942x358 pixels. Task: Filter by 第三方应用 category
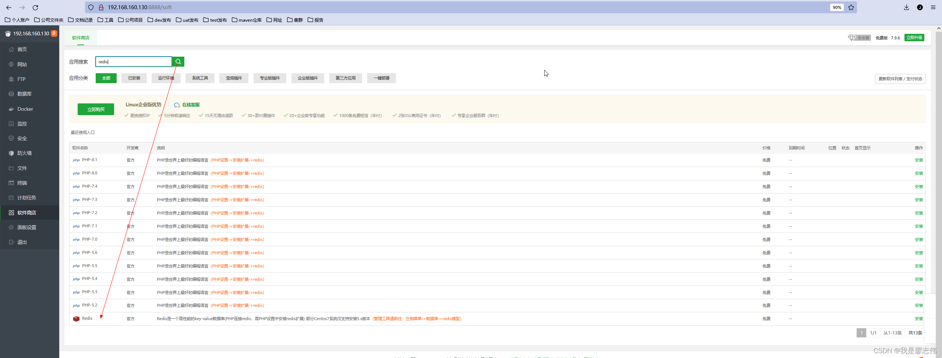click(346, 78)
